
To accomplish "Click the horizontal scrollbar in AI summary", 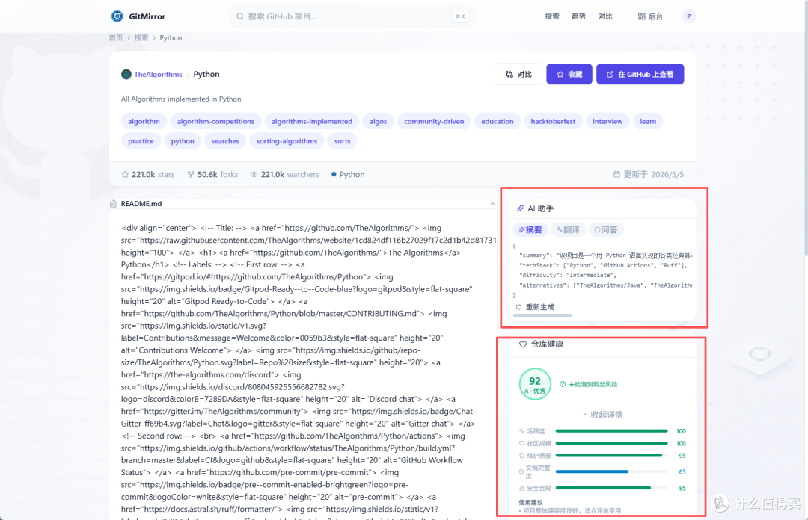I will tap(542, 315).
